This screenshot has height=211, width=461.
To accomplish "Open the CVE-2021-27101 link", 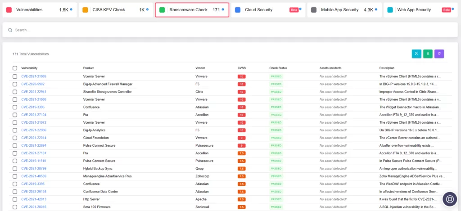I will 34,153.
